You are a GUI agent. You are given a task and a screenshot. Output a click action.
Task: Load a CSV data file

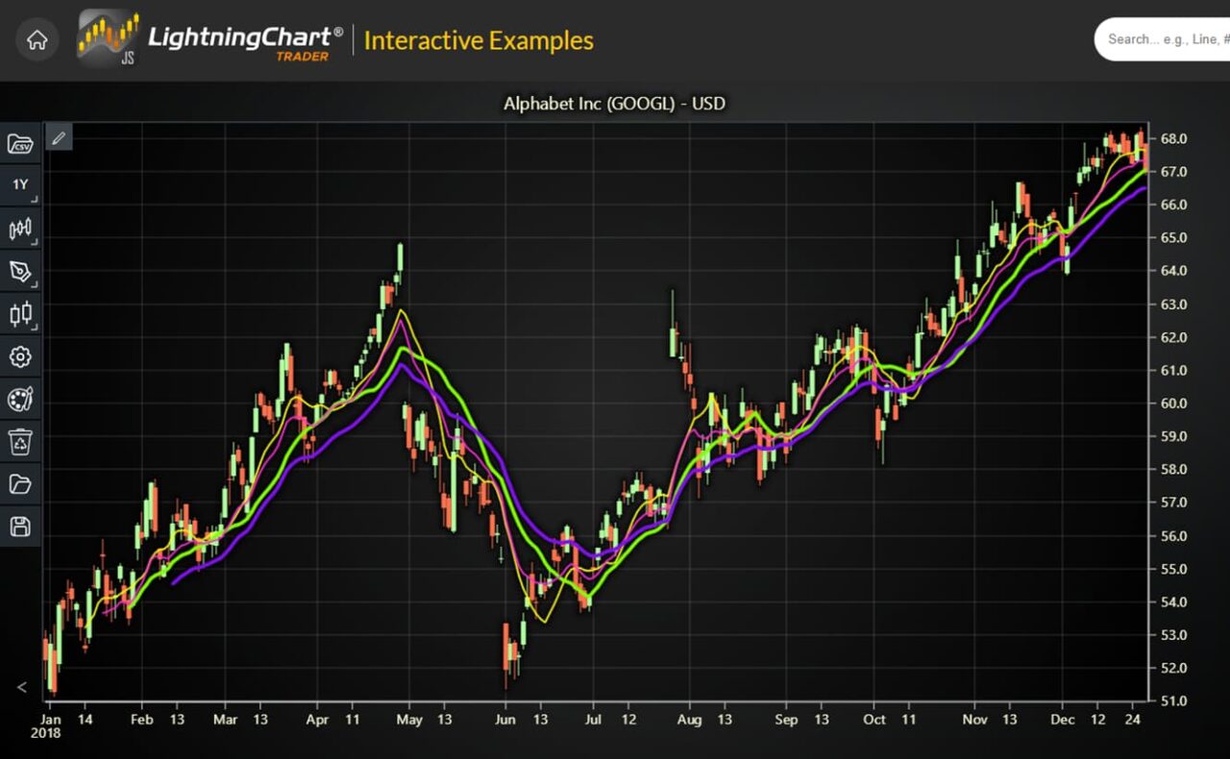[19, 144]
